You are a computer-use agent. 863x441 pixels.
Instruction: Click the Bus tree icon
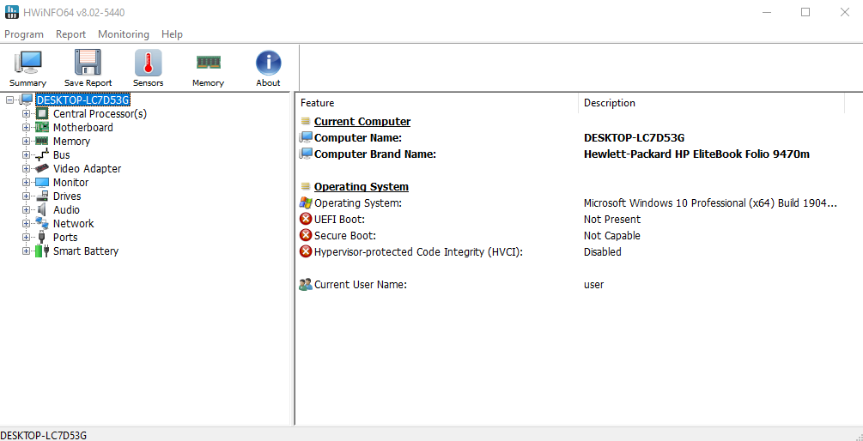tap(42, 155)
